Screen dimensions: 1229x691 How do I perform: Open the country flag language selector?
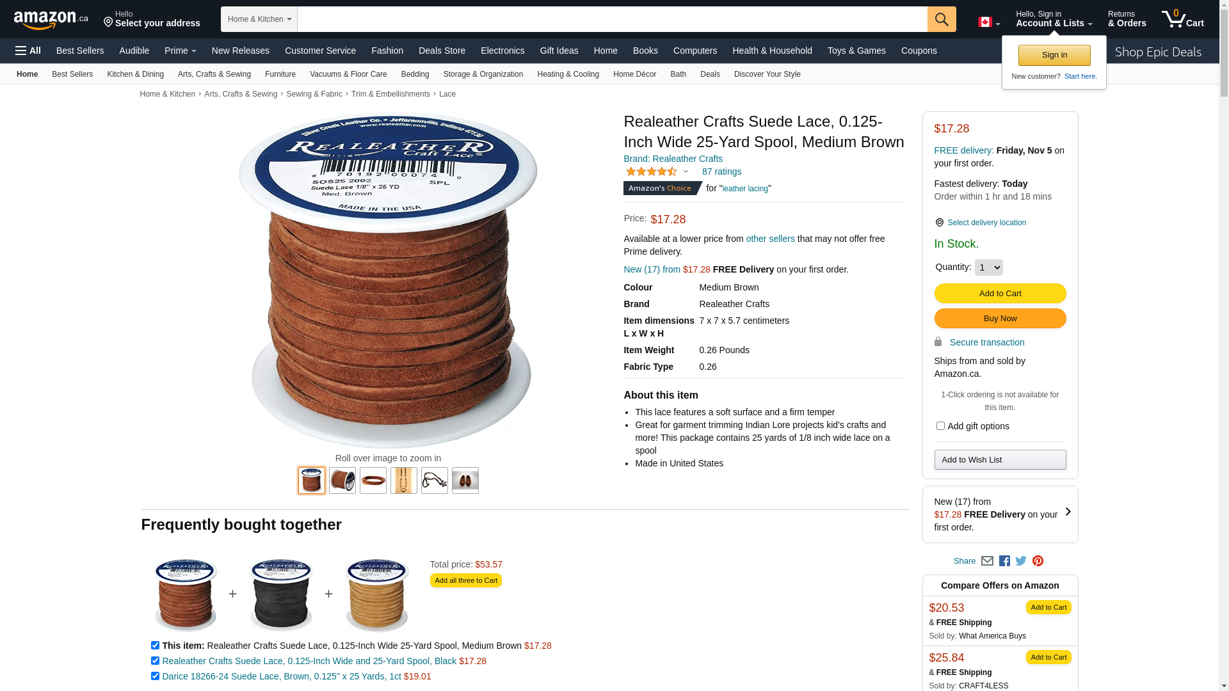pos(989,22)
